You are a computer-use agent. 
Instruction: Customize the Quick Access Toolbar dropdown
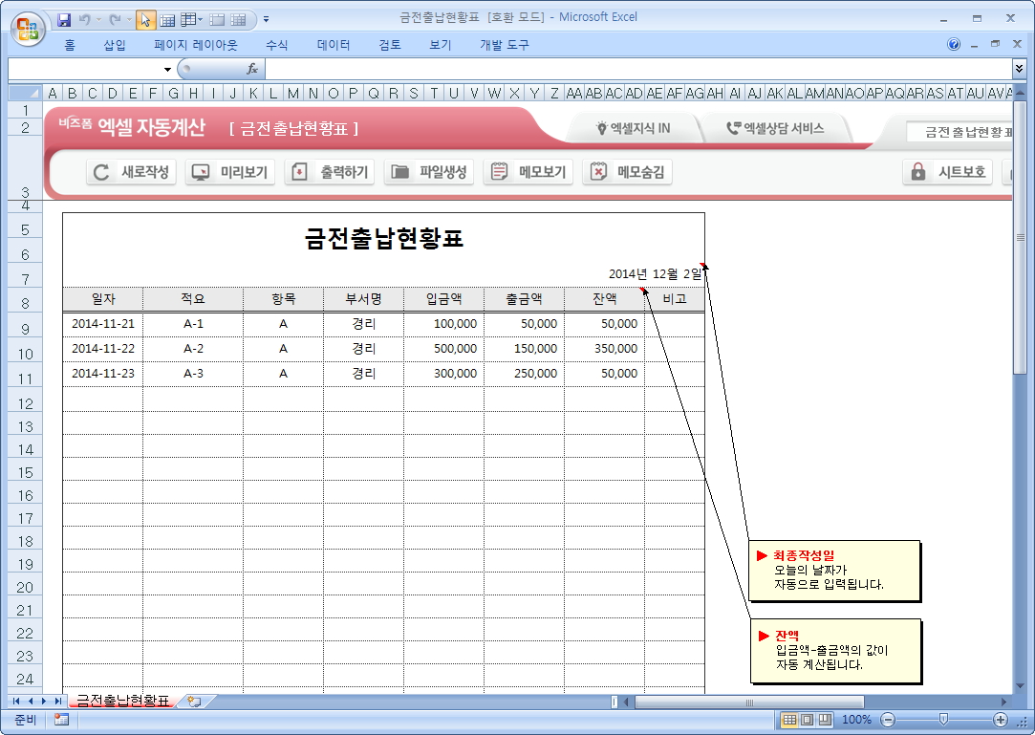[x=266, y=20]
